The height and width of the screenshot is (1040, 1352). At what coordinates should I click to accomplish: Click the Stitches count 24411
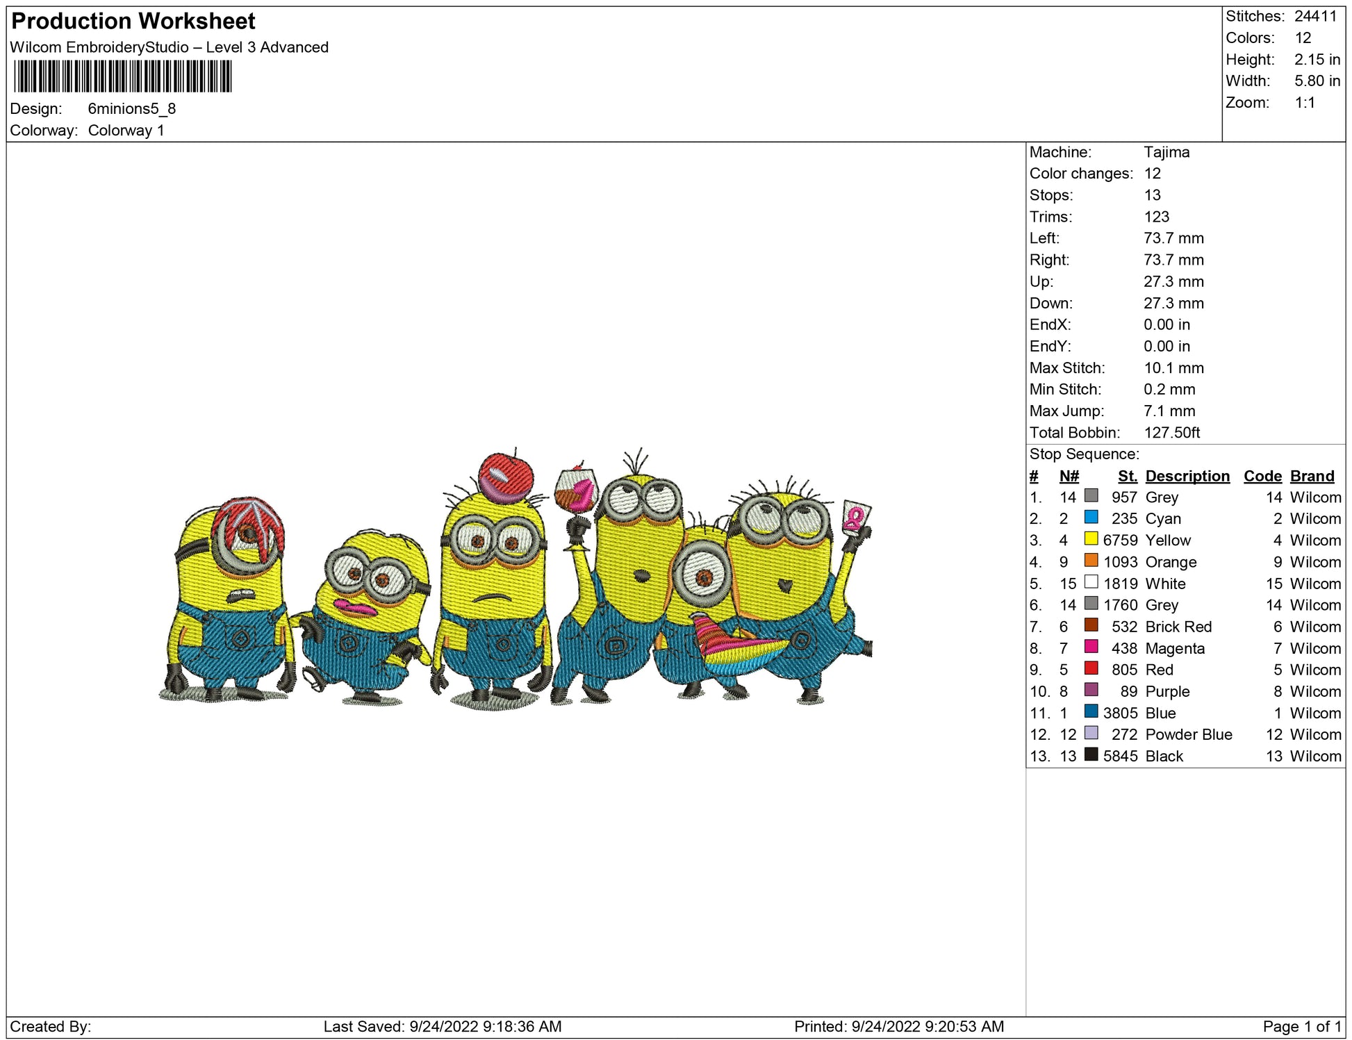click(x=1314, y=16)
